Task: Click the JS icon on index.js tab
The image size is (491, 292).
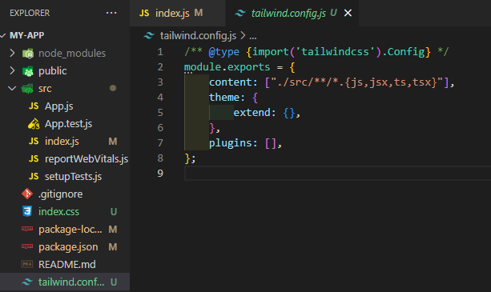Action: point(144,13)
